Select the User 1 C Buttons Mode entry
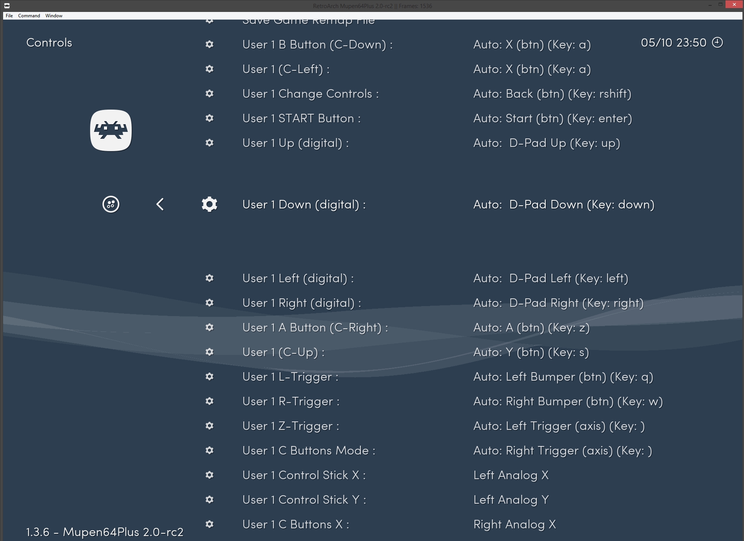This screenshot has width=744, height=541. coord(309,451)
